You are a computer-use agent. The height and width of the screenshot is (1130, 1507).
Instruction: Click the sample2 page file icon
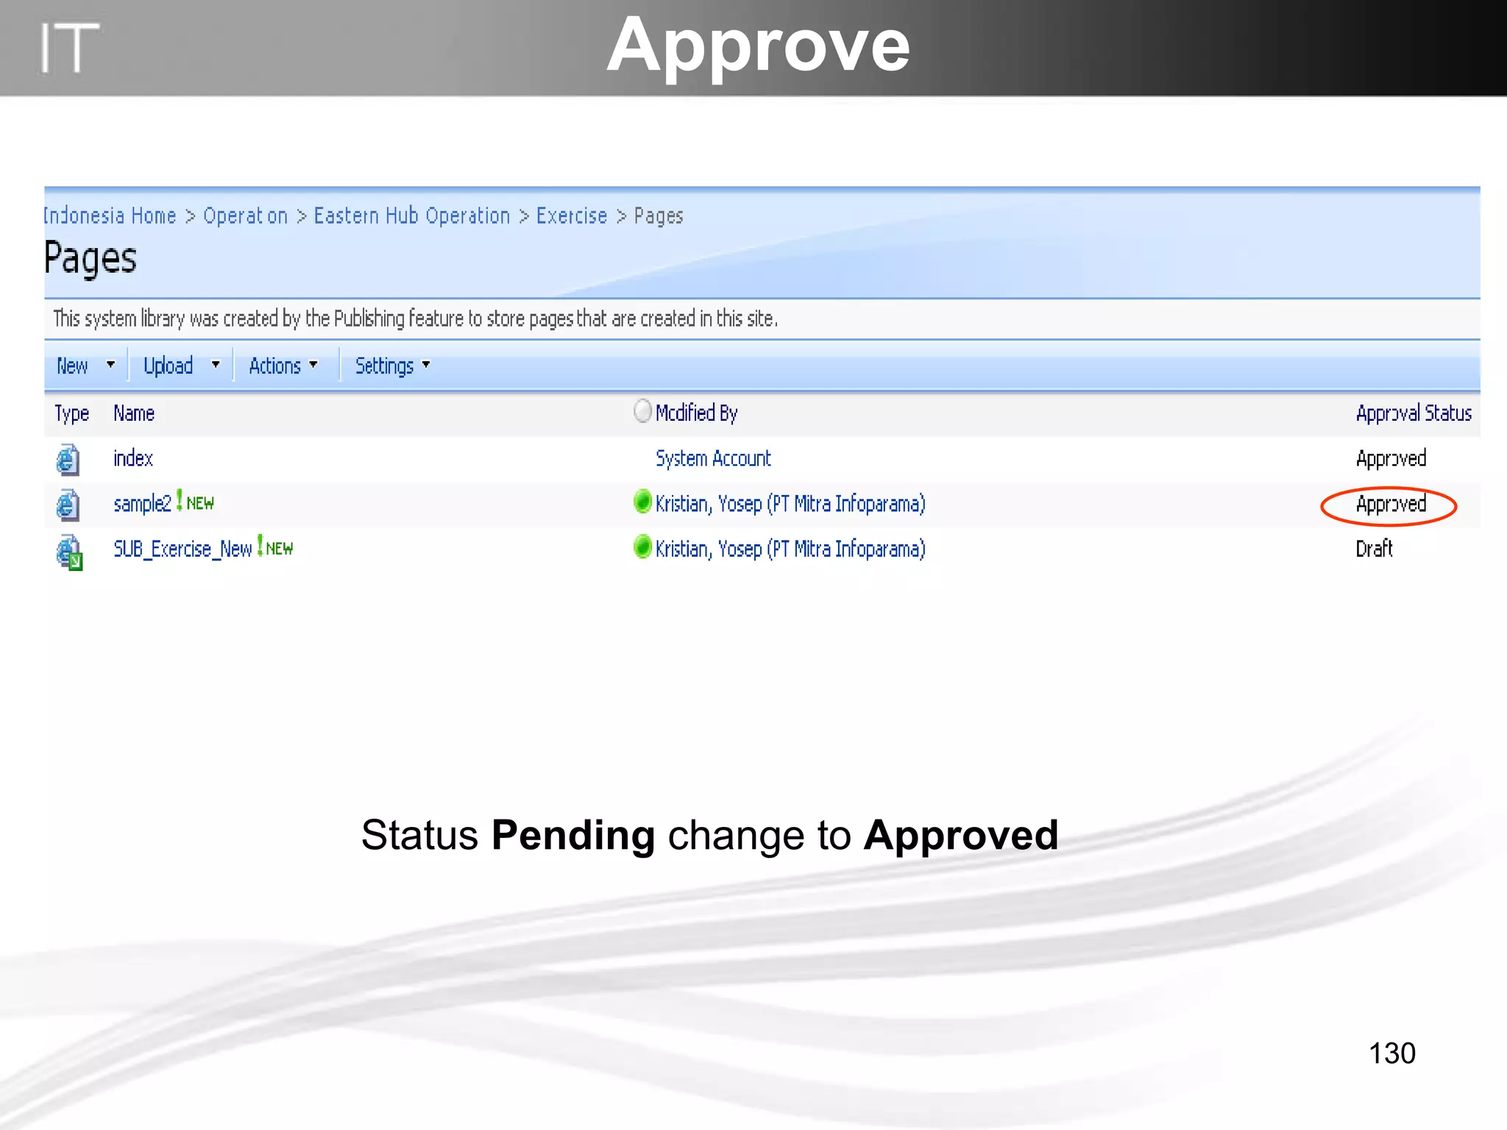[68, 505]
